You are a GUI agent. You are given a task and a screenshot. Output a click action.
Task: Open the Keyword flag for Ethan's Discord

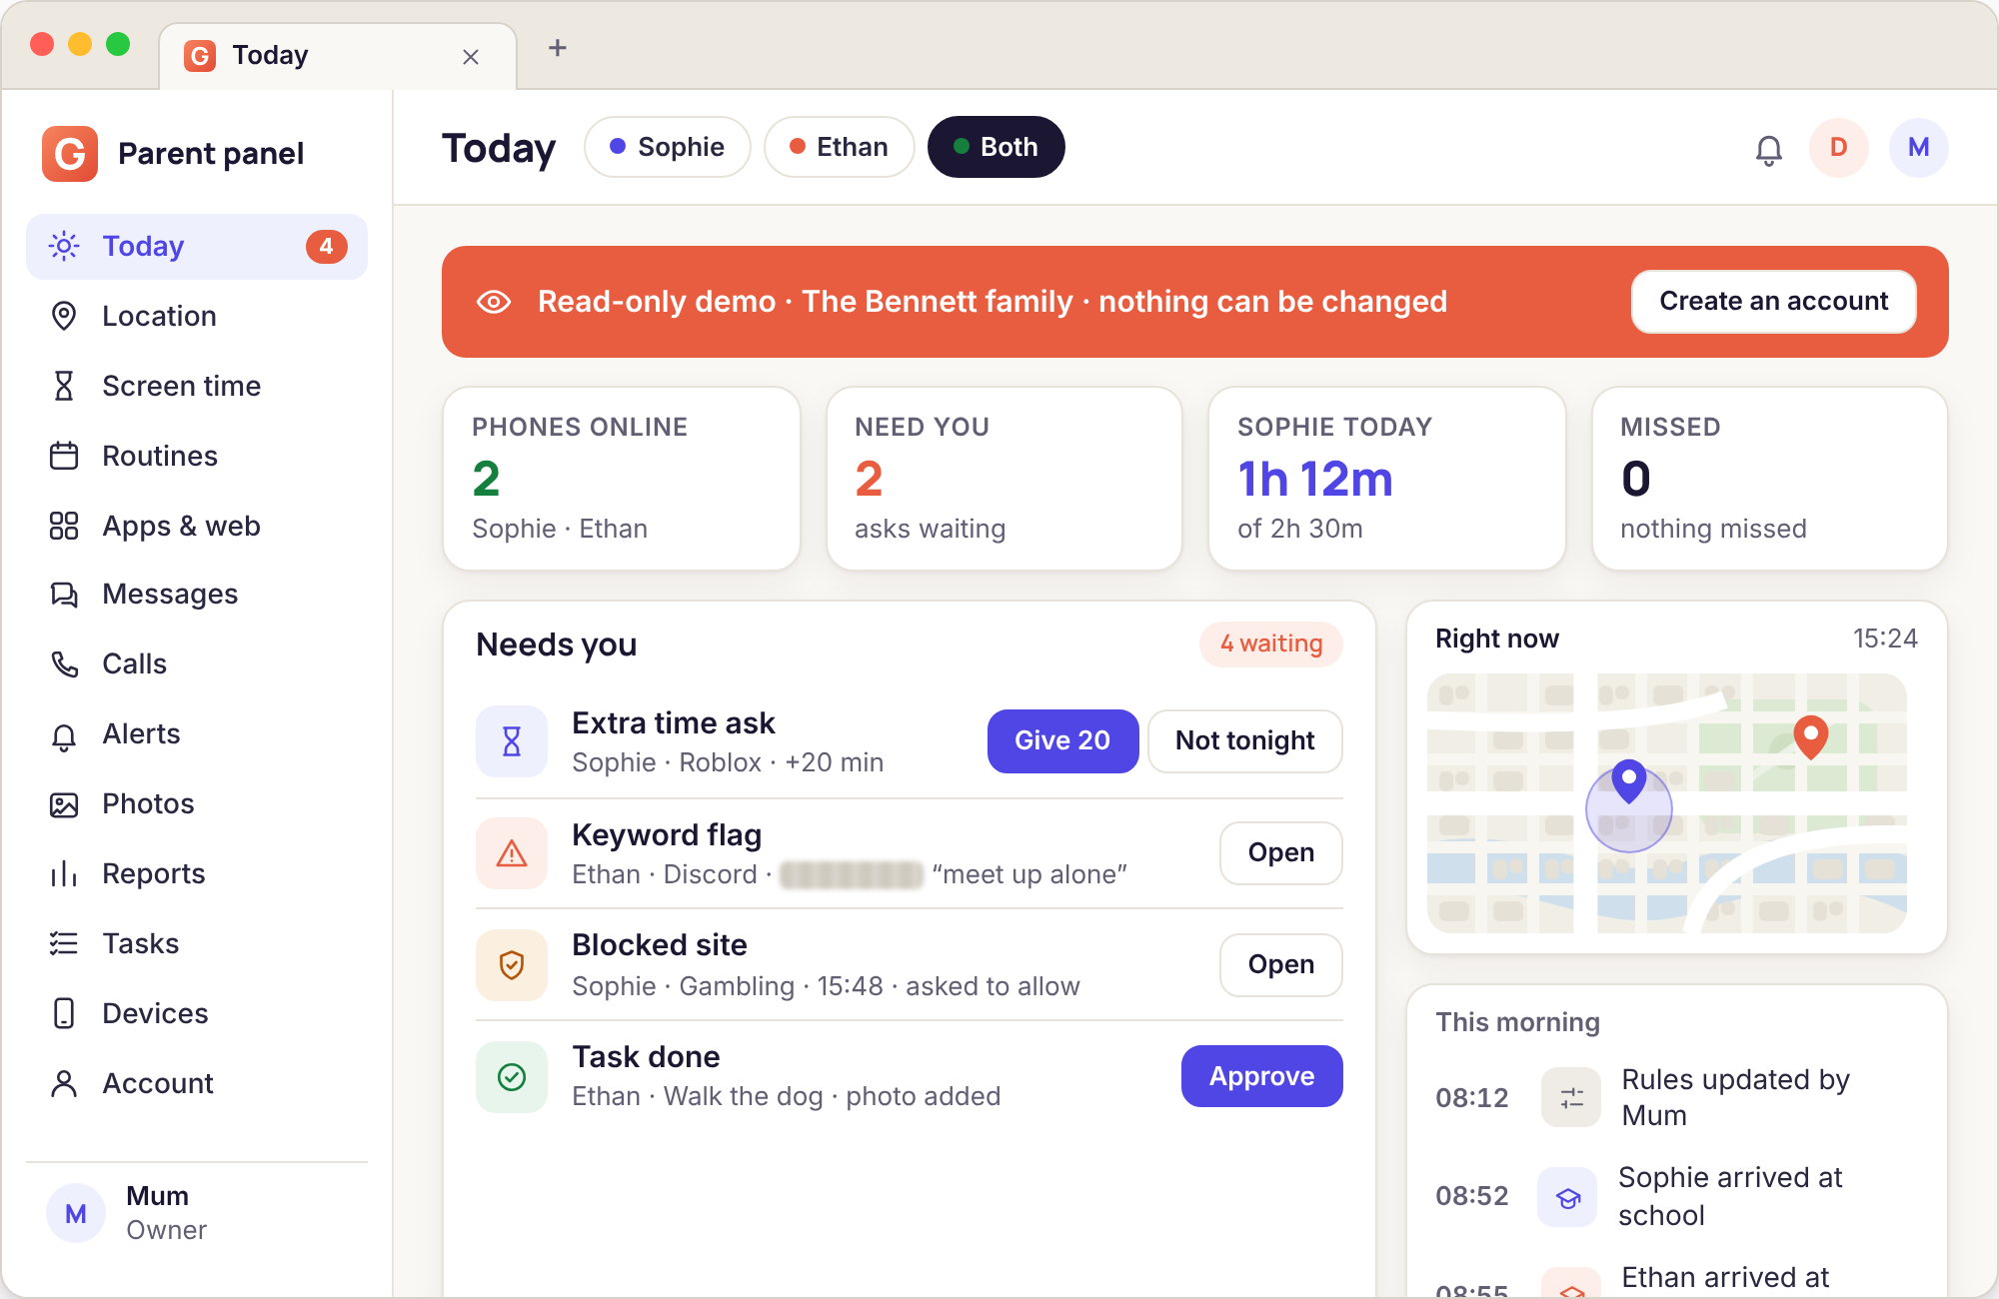(1280, 852)
